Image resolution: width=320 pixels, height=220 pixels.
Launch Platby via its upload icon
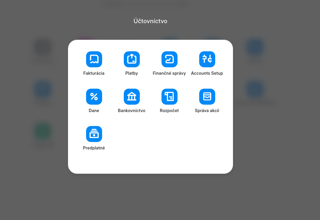pyautogui.click(x=132, y=59)
